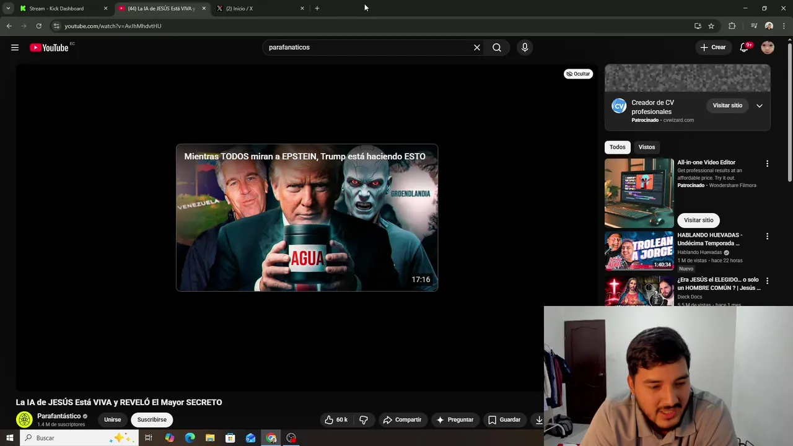This screenshot has height=446, width=793.
Task: Open the YouTube guide hamburger menu
Action: point(15,48)
